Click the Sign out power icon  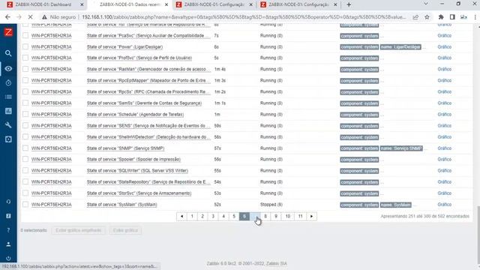pos(8,258)
